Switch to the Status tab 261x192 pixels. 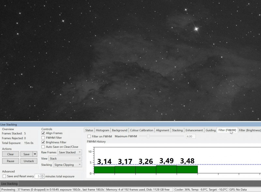point(89,130)
